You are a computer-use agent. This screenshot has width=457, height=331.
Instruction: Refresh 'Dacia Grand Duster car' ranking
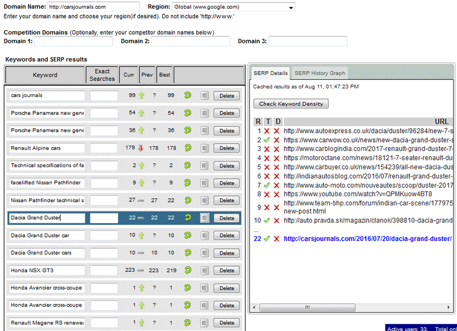pyautogui.click(x=188, y=235)
